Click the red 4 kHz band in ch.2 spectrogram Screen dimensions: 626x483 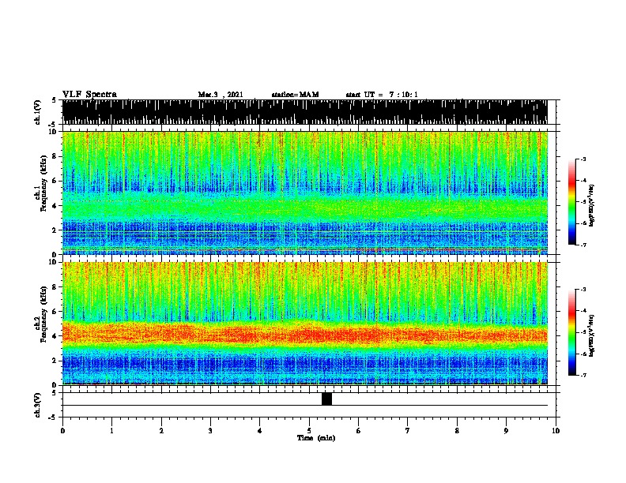click(x=304, y=334)
